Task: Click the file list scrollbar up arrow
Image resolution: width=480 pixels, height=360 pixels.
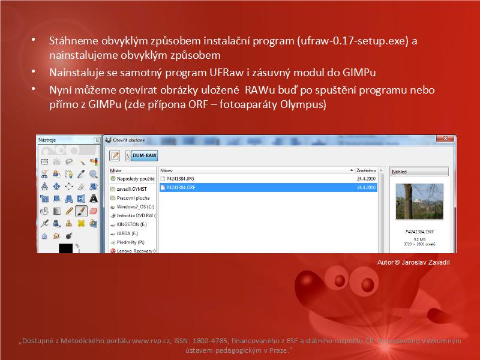Action: click(x=381, y=170)
